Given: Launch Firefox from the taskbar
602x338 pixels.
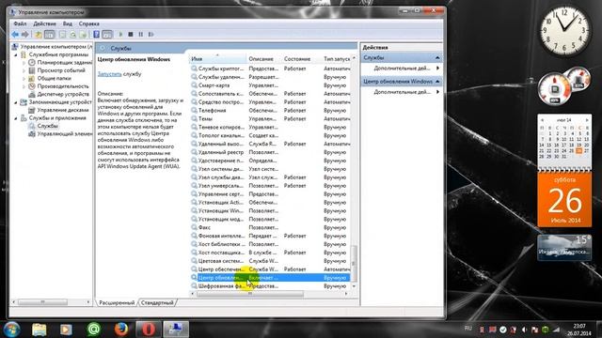Looking at the screenshot, I should (x=121, y=330).
